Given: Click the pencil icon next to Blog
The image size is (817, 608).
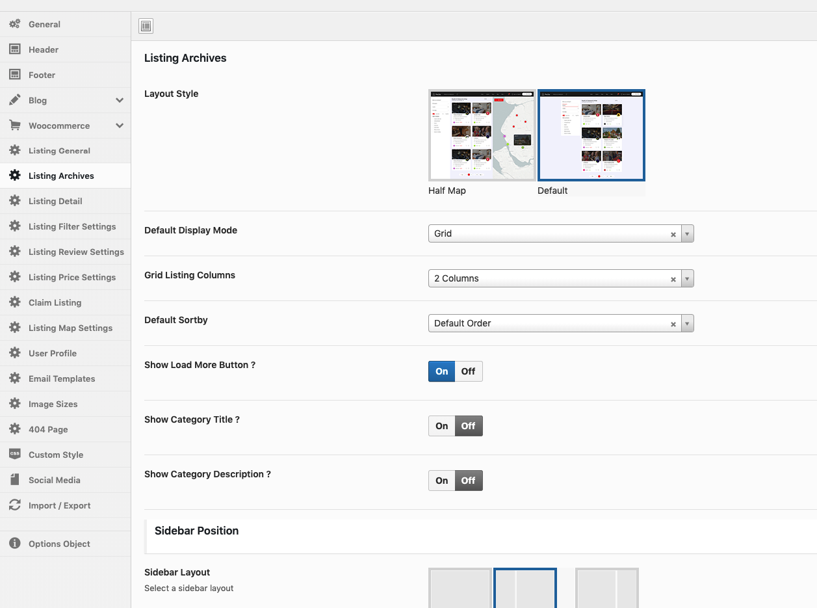Looking at the screenshot, I should (14, 100).
